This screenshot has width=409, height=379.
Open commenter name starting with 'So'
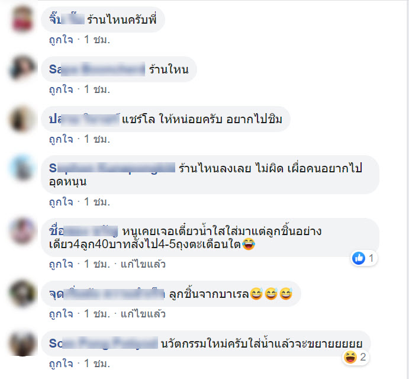pyautogui.click(x=104, y=343)
